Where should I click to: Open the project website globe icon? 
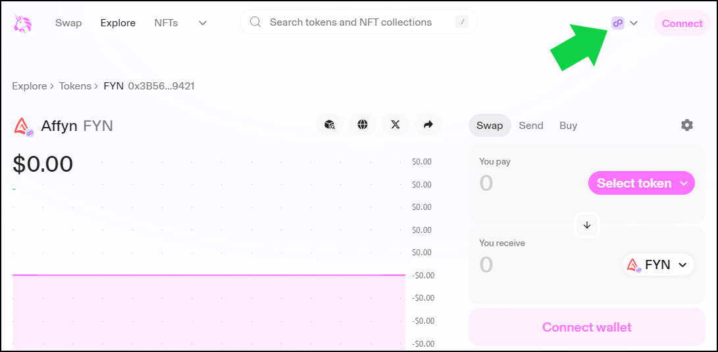pos(363,124)
